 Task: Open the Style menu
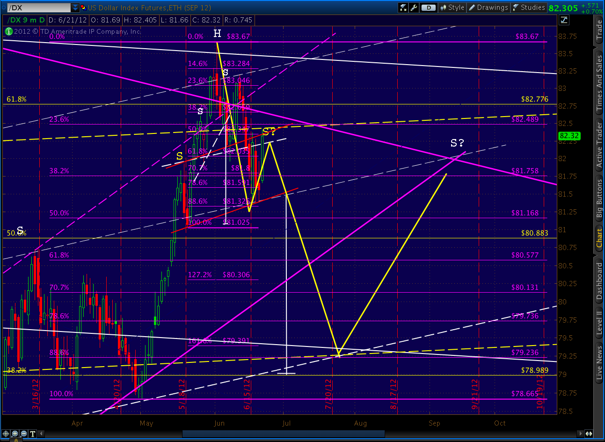(452, 7)
